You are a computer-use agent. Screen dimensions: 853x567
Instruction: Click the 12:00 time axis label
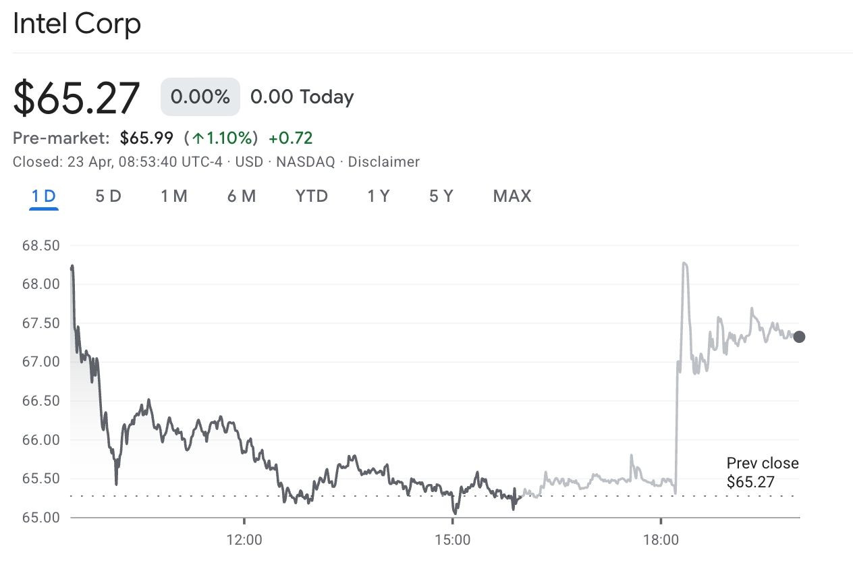tap(244, 540)
